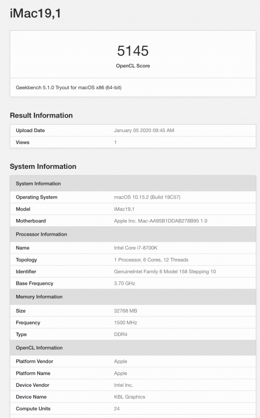Click the Upload Date label
The width and height of the screenshot is (260, 418).
click(30, 130)
